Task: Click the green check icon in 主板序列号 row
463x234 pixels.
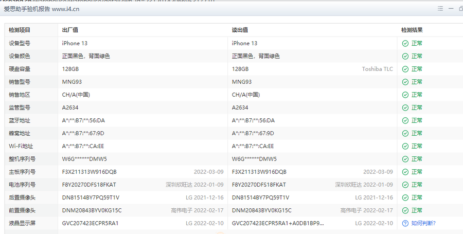Action: point(405,172)
